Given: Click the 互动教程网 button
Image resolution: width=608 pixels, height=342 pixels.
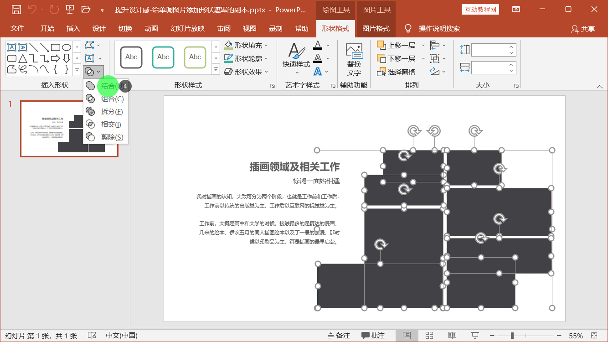Looking at the screenshot, I should pos(480,9).
